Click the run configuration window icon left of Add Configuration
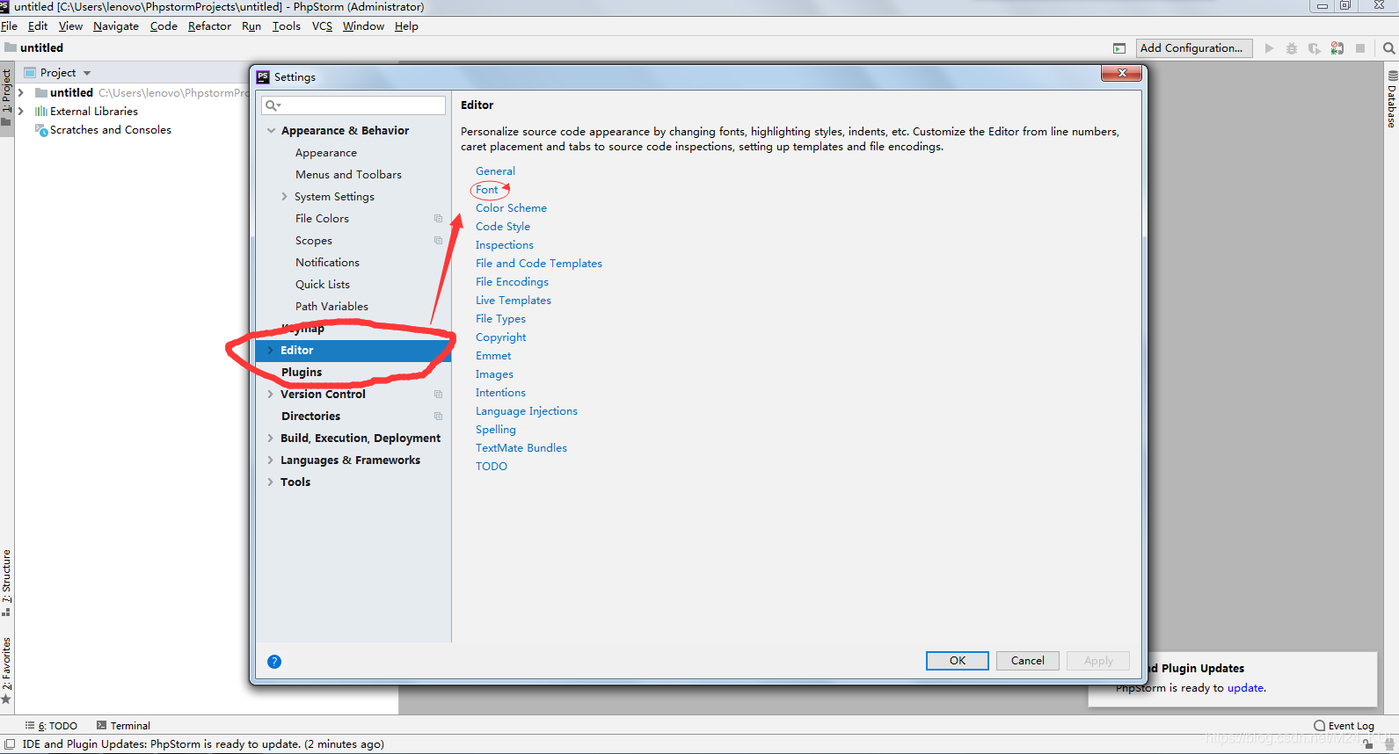 (x=1119, y=48)
